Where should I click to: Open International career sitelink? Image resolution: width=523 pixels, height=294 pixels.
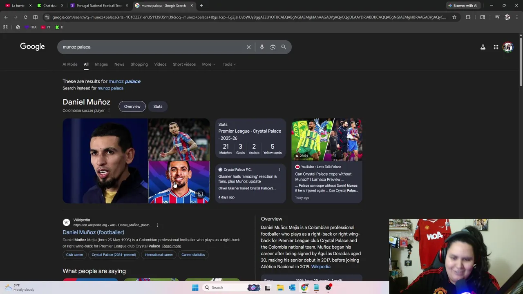[159, 255]
